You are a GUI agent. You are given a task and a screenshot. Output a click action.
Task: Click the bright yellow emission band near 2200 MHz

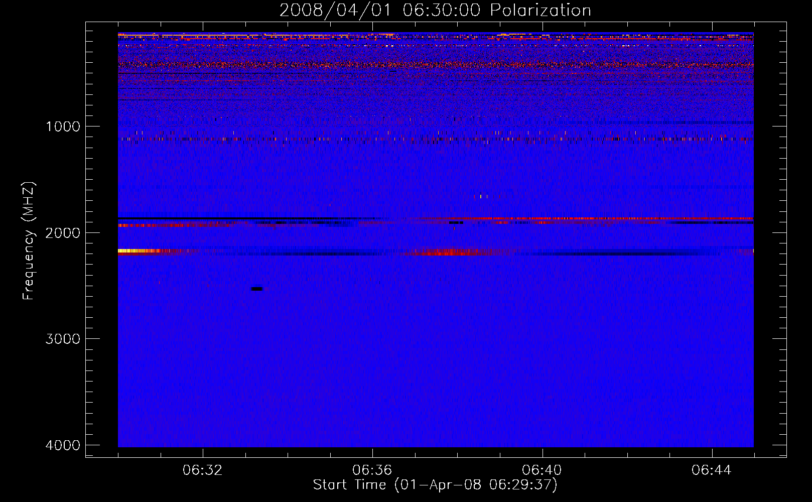tap(140, 250)
